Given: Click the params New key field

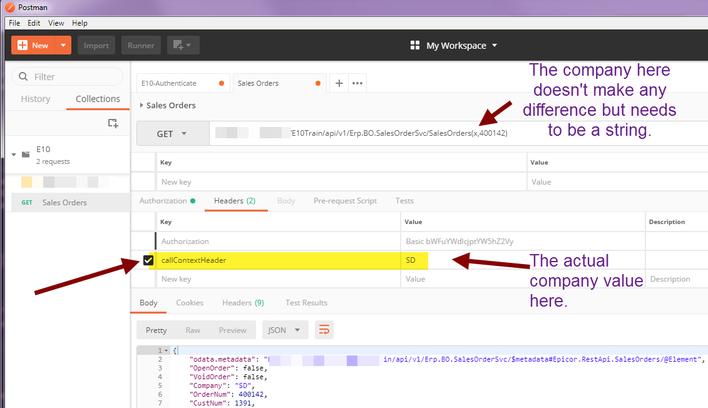Looking at the screenshot, I should click(x=341, y=182).
